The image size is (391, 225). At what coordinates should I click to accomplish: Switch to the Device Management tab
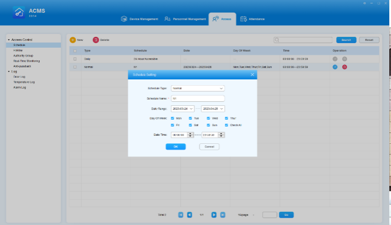140,19
